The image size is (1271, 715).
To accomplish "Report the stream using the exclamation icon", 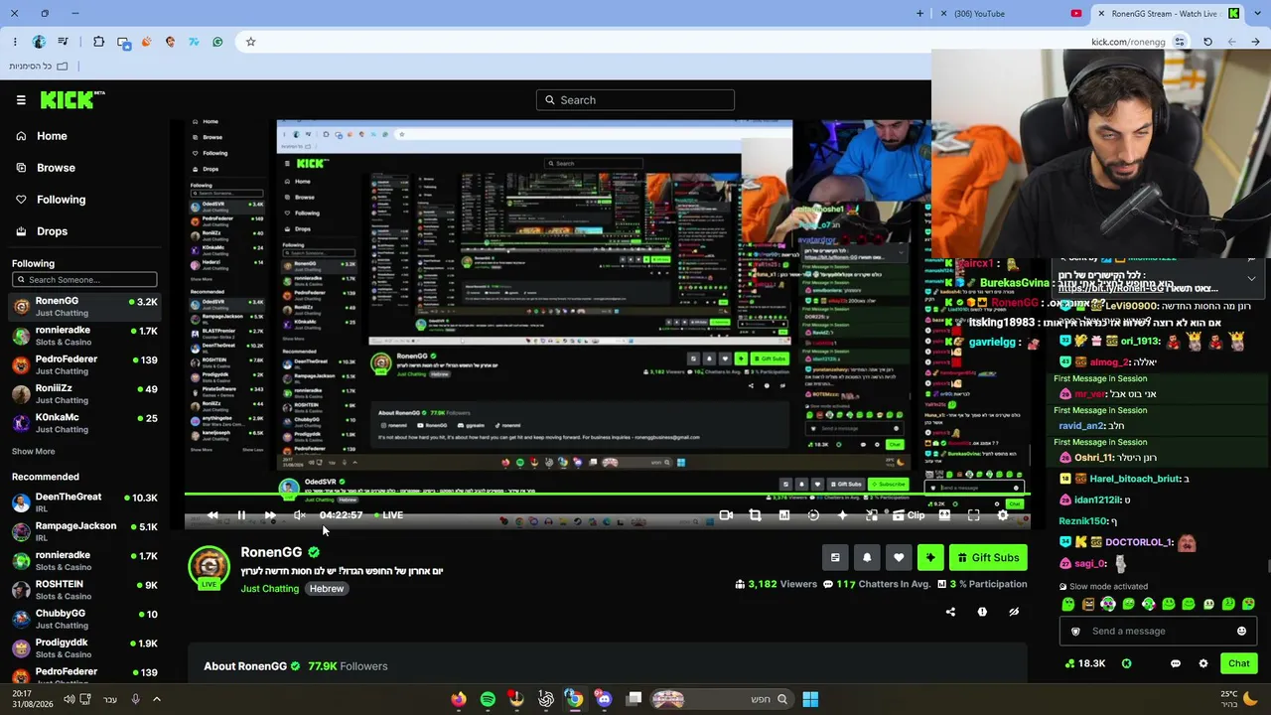I will coord(982,612).
